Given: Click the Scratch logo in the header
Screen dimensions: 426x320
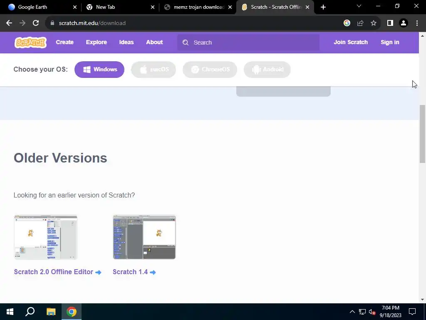Looking at the screenshot, I should pyautogui.click(x=30, y=42).
